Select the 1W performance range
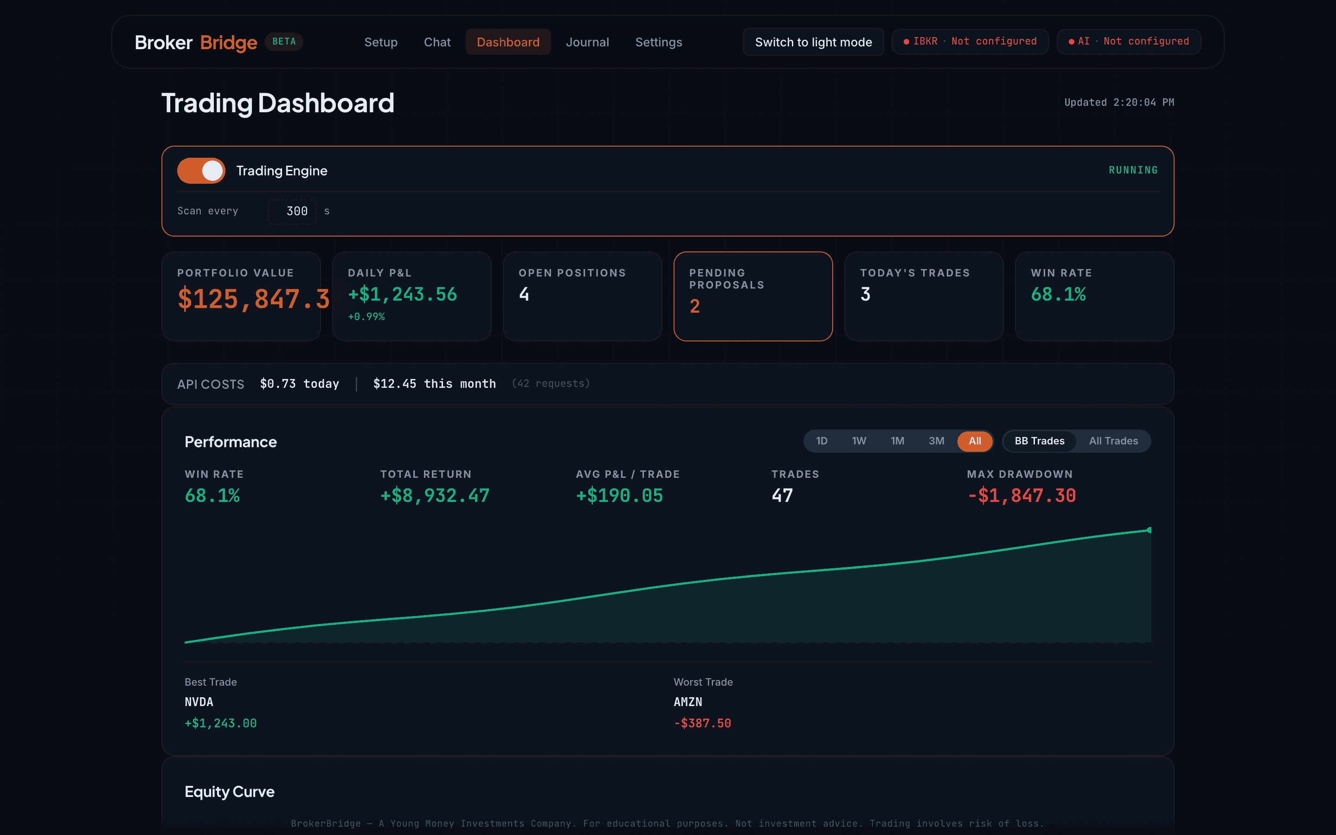1336x835 pixels. click(859, 441)
